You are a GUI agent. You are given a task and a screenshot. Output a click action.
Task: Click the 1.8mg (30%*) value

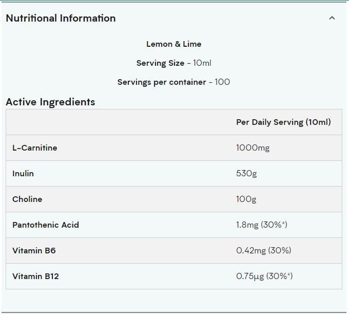(262, 225)
